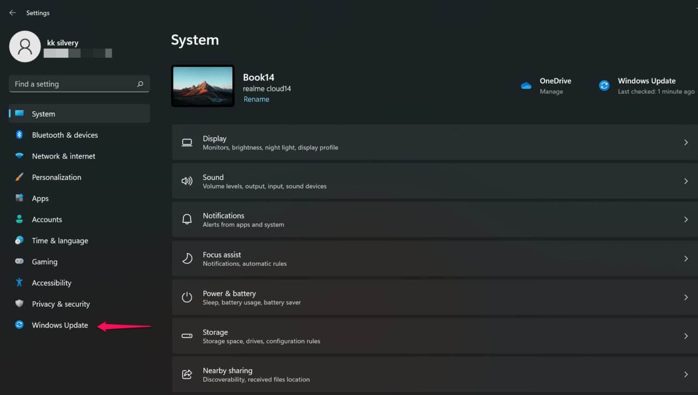The height and width of the screenshot is (395, 698).
Task: Click the Notifications bell icon
Action: pos(187,219)
